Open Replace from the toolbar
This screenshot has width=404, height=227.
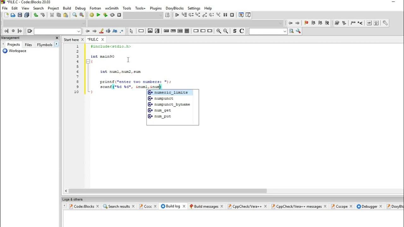pyautogui.click(x=81, y=15)
